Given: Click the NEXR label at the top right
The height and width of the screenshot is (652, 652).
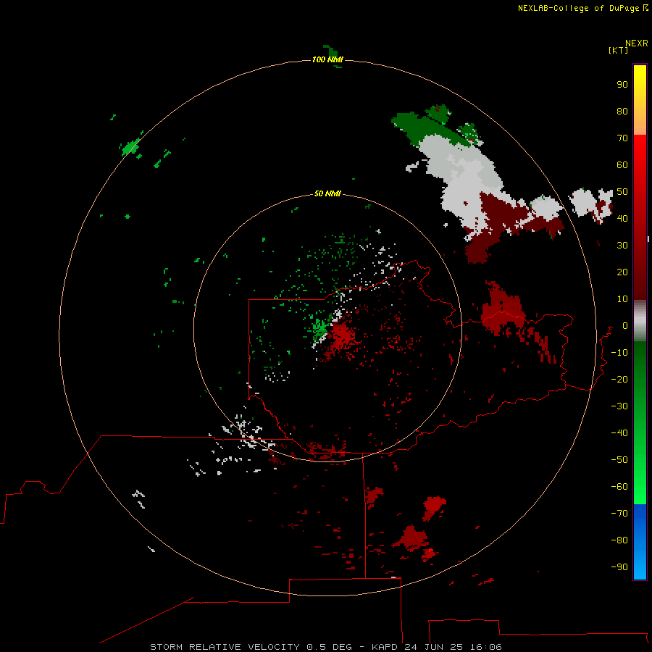Looking at the screenshot, I should click(x=636, y=43).
